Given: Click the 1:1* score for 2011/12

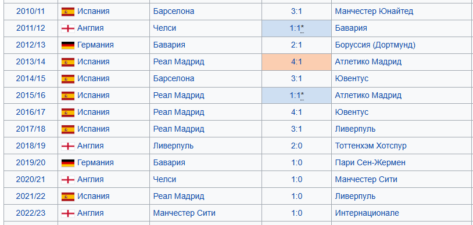Looking at the screenshot, I should 296,28.
